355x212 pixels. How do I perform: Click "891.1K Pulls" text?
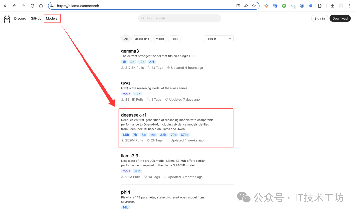[x=134, y=100]
